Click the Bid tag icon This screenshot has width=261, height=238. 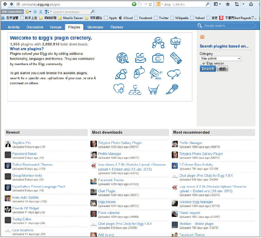[x=156, y=74]
